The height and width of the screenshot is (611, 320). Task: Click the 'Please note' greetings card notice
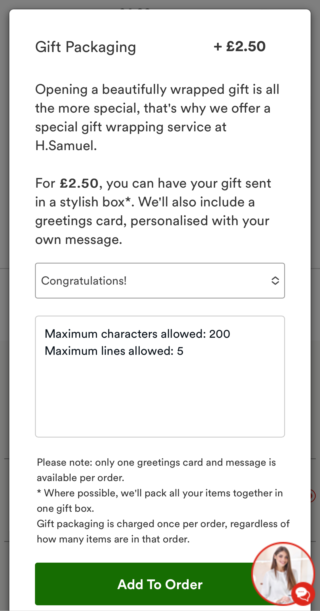(x=156, y=470)
